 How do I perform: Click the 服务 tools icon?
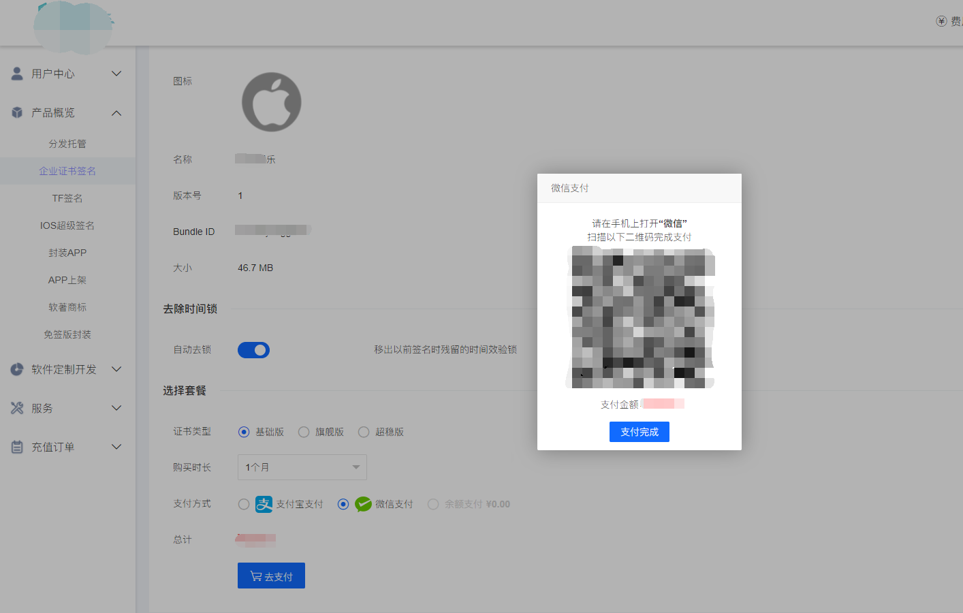tap(17, 408)
